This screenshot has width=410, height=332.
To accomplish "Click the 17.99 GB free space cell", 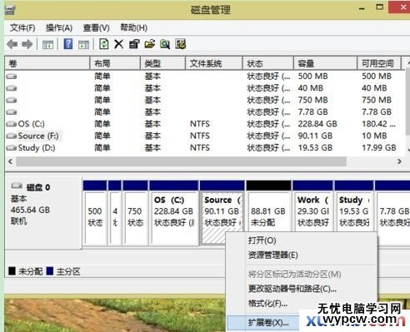I will (379, 147).
